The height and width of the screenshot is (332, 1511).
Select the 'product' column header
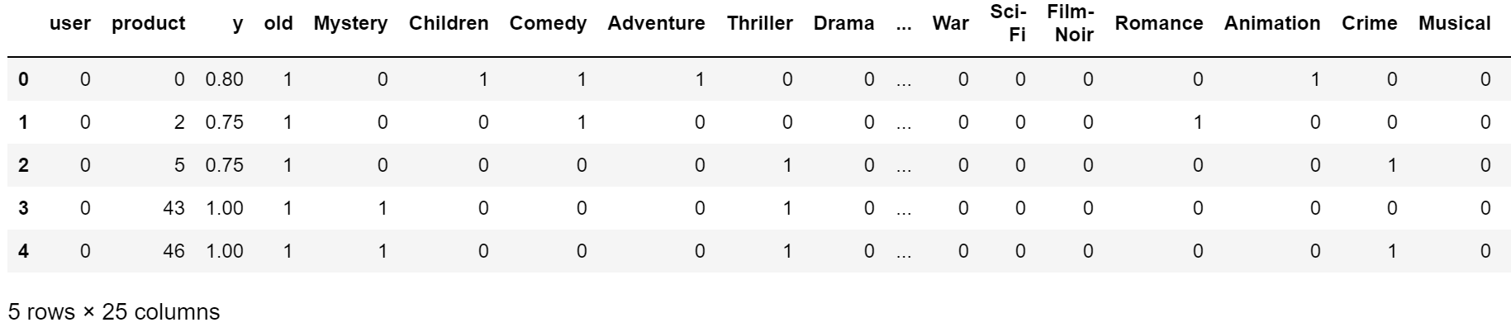149,23
